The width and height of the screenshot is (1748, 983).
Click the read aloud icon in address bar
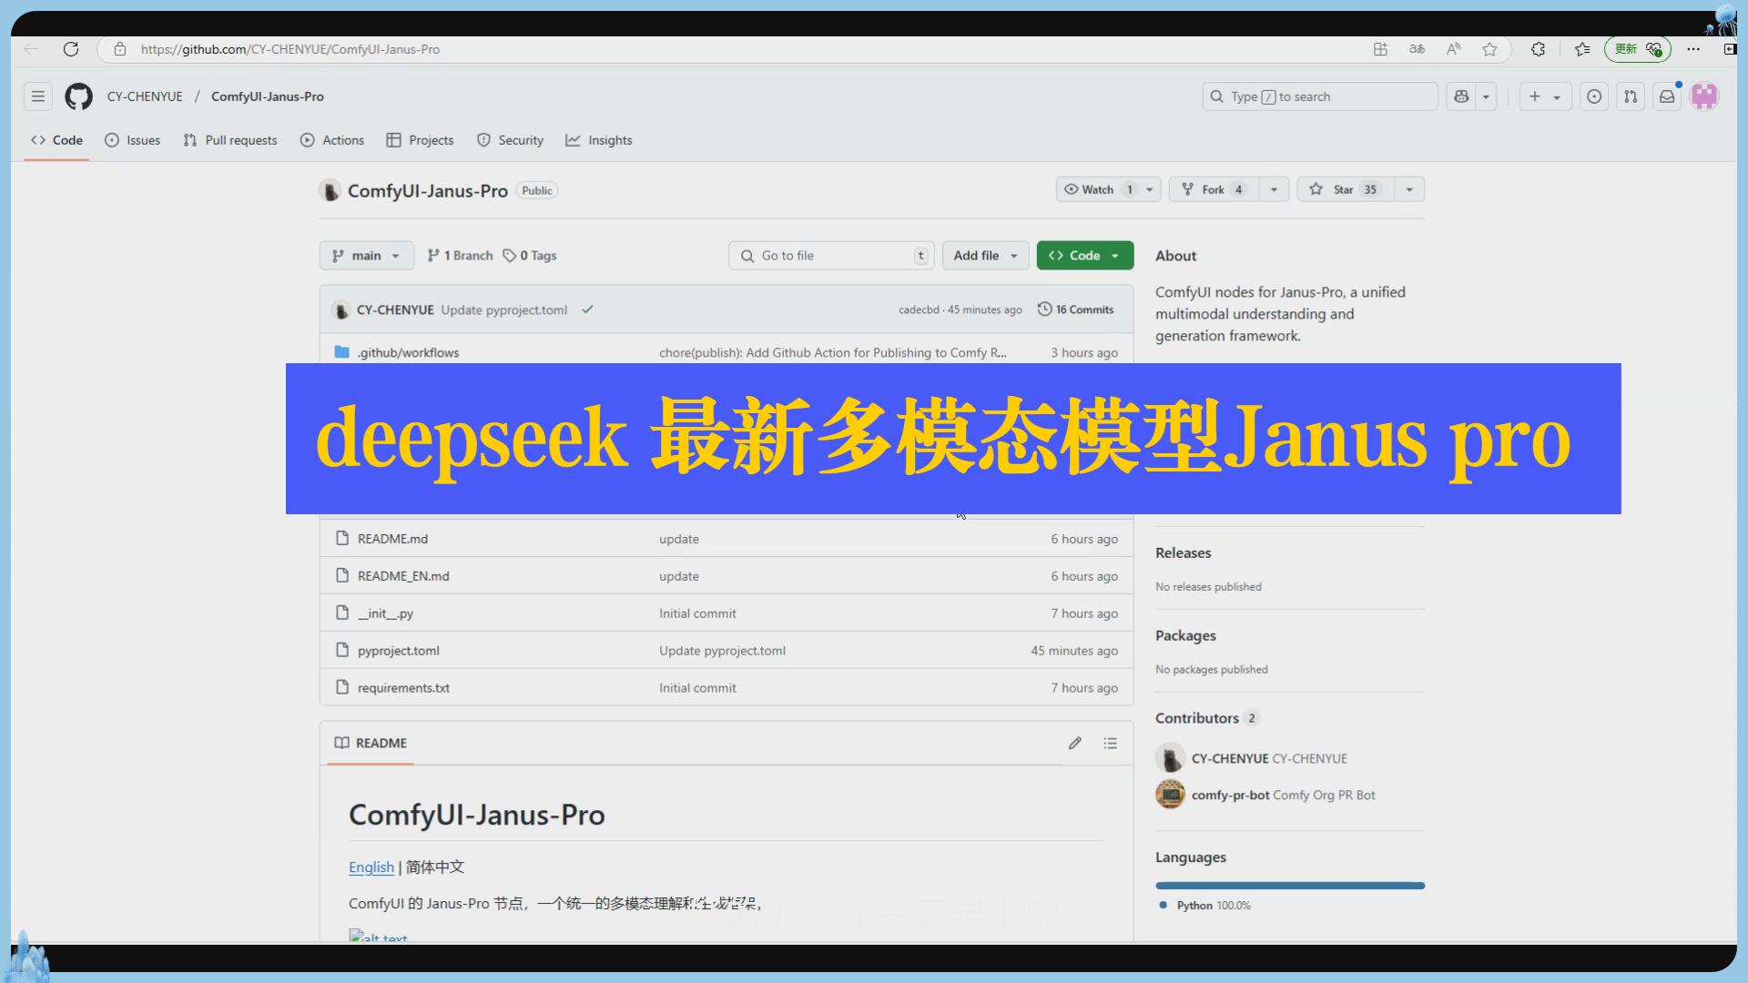coord(1453,49)
